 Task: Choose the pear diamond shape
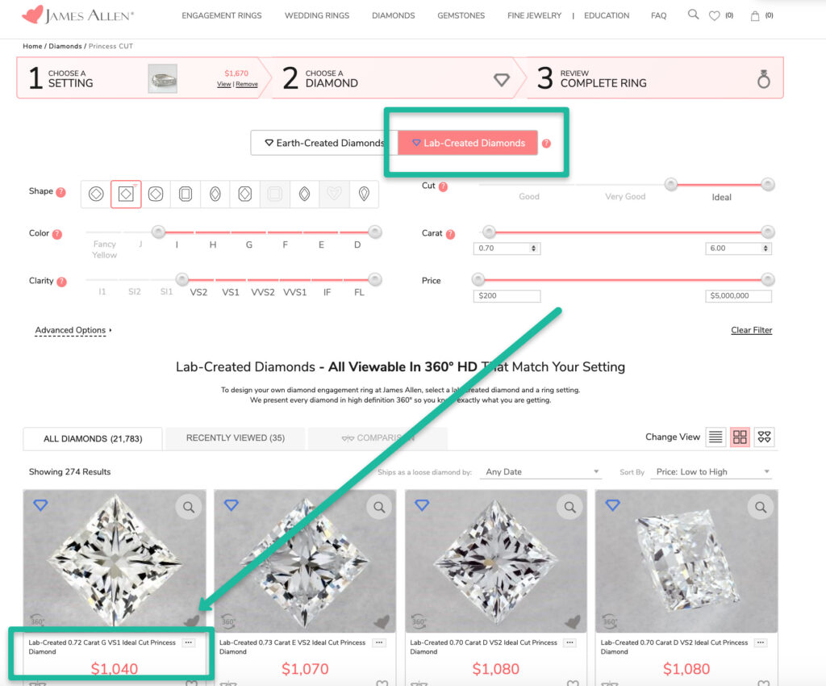point(365,195)
